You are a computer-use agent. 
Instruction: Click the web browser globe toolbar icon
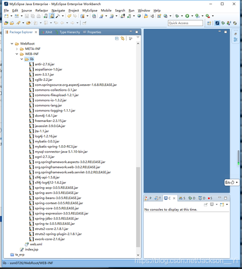(x=139, y=16)
